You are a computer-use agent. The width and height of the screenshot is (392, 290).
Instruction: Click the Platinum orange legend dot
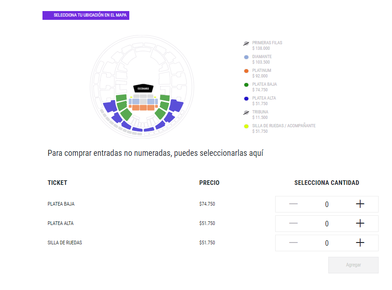click(x=246, y=71)
